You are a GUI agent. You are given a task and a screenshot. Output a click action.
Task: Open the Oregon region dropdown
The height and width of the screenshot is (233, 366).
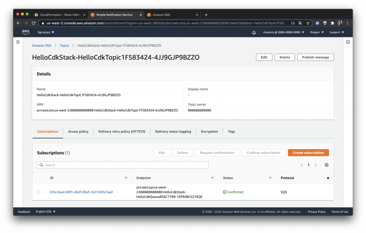tap(317, 32)
